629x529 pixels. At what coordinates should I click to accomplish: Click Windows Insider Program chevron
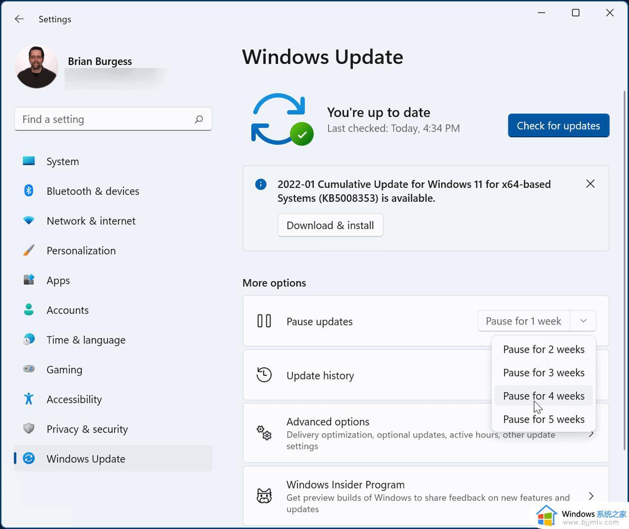click(591, 496)
